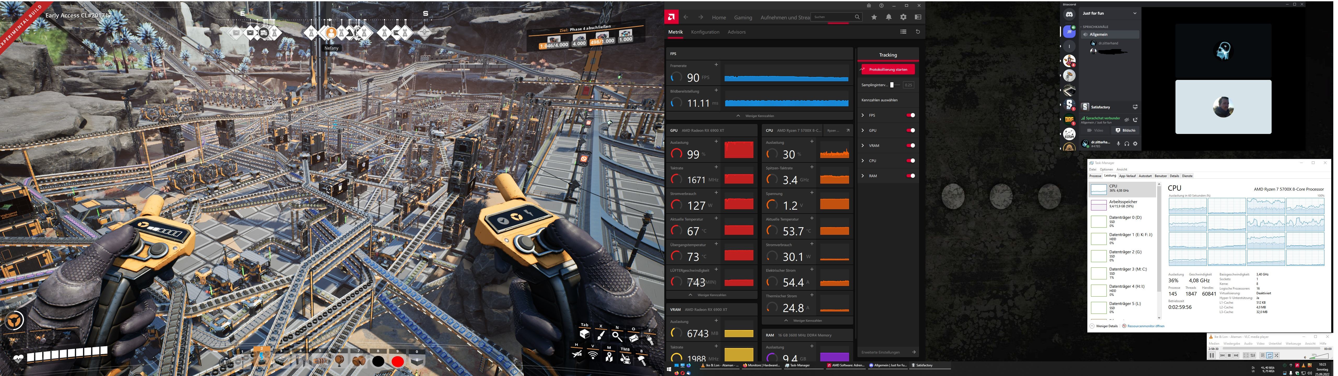Viewport: 1338px width, 376px height.
Task: Toggle VLC loop mode button
Action: [1270, 356]
